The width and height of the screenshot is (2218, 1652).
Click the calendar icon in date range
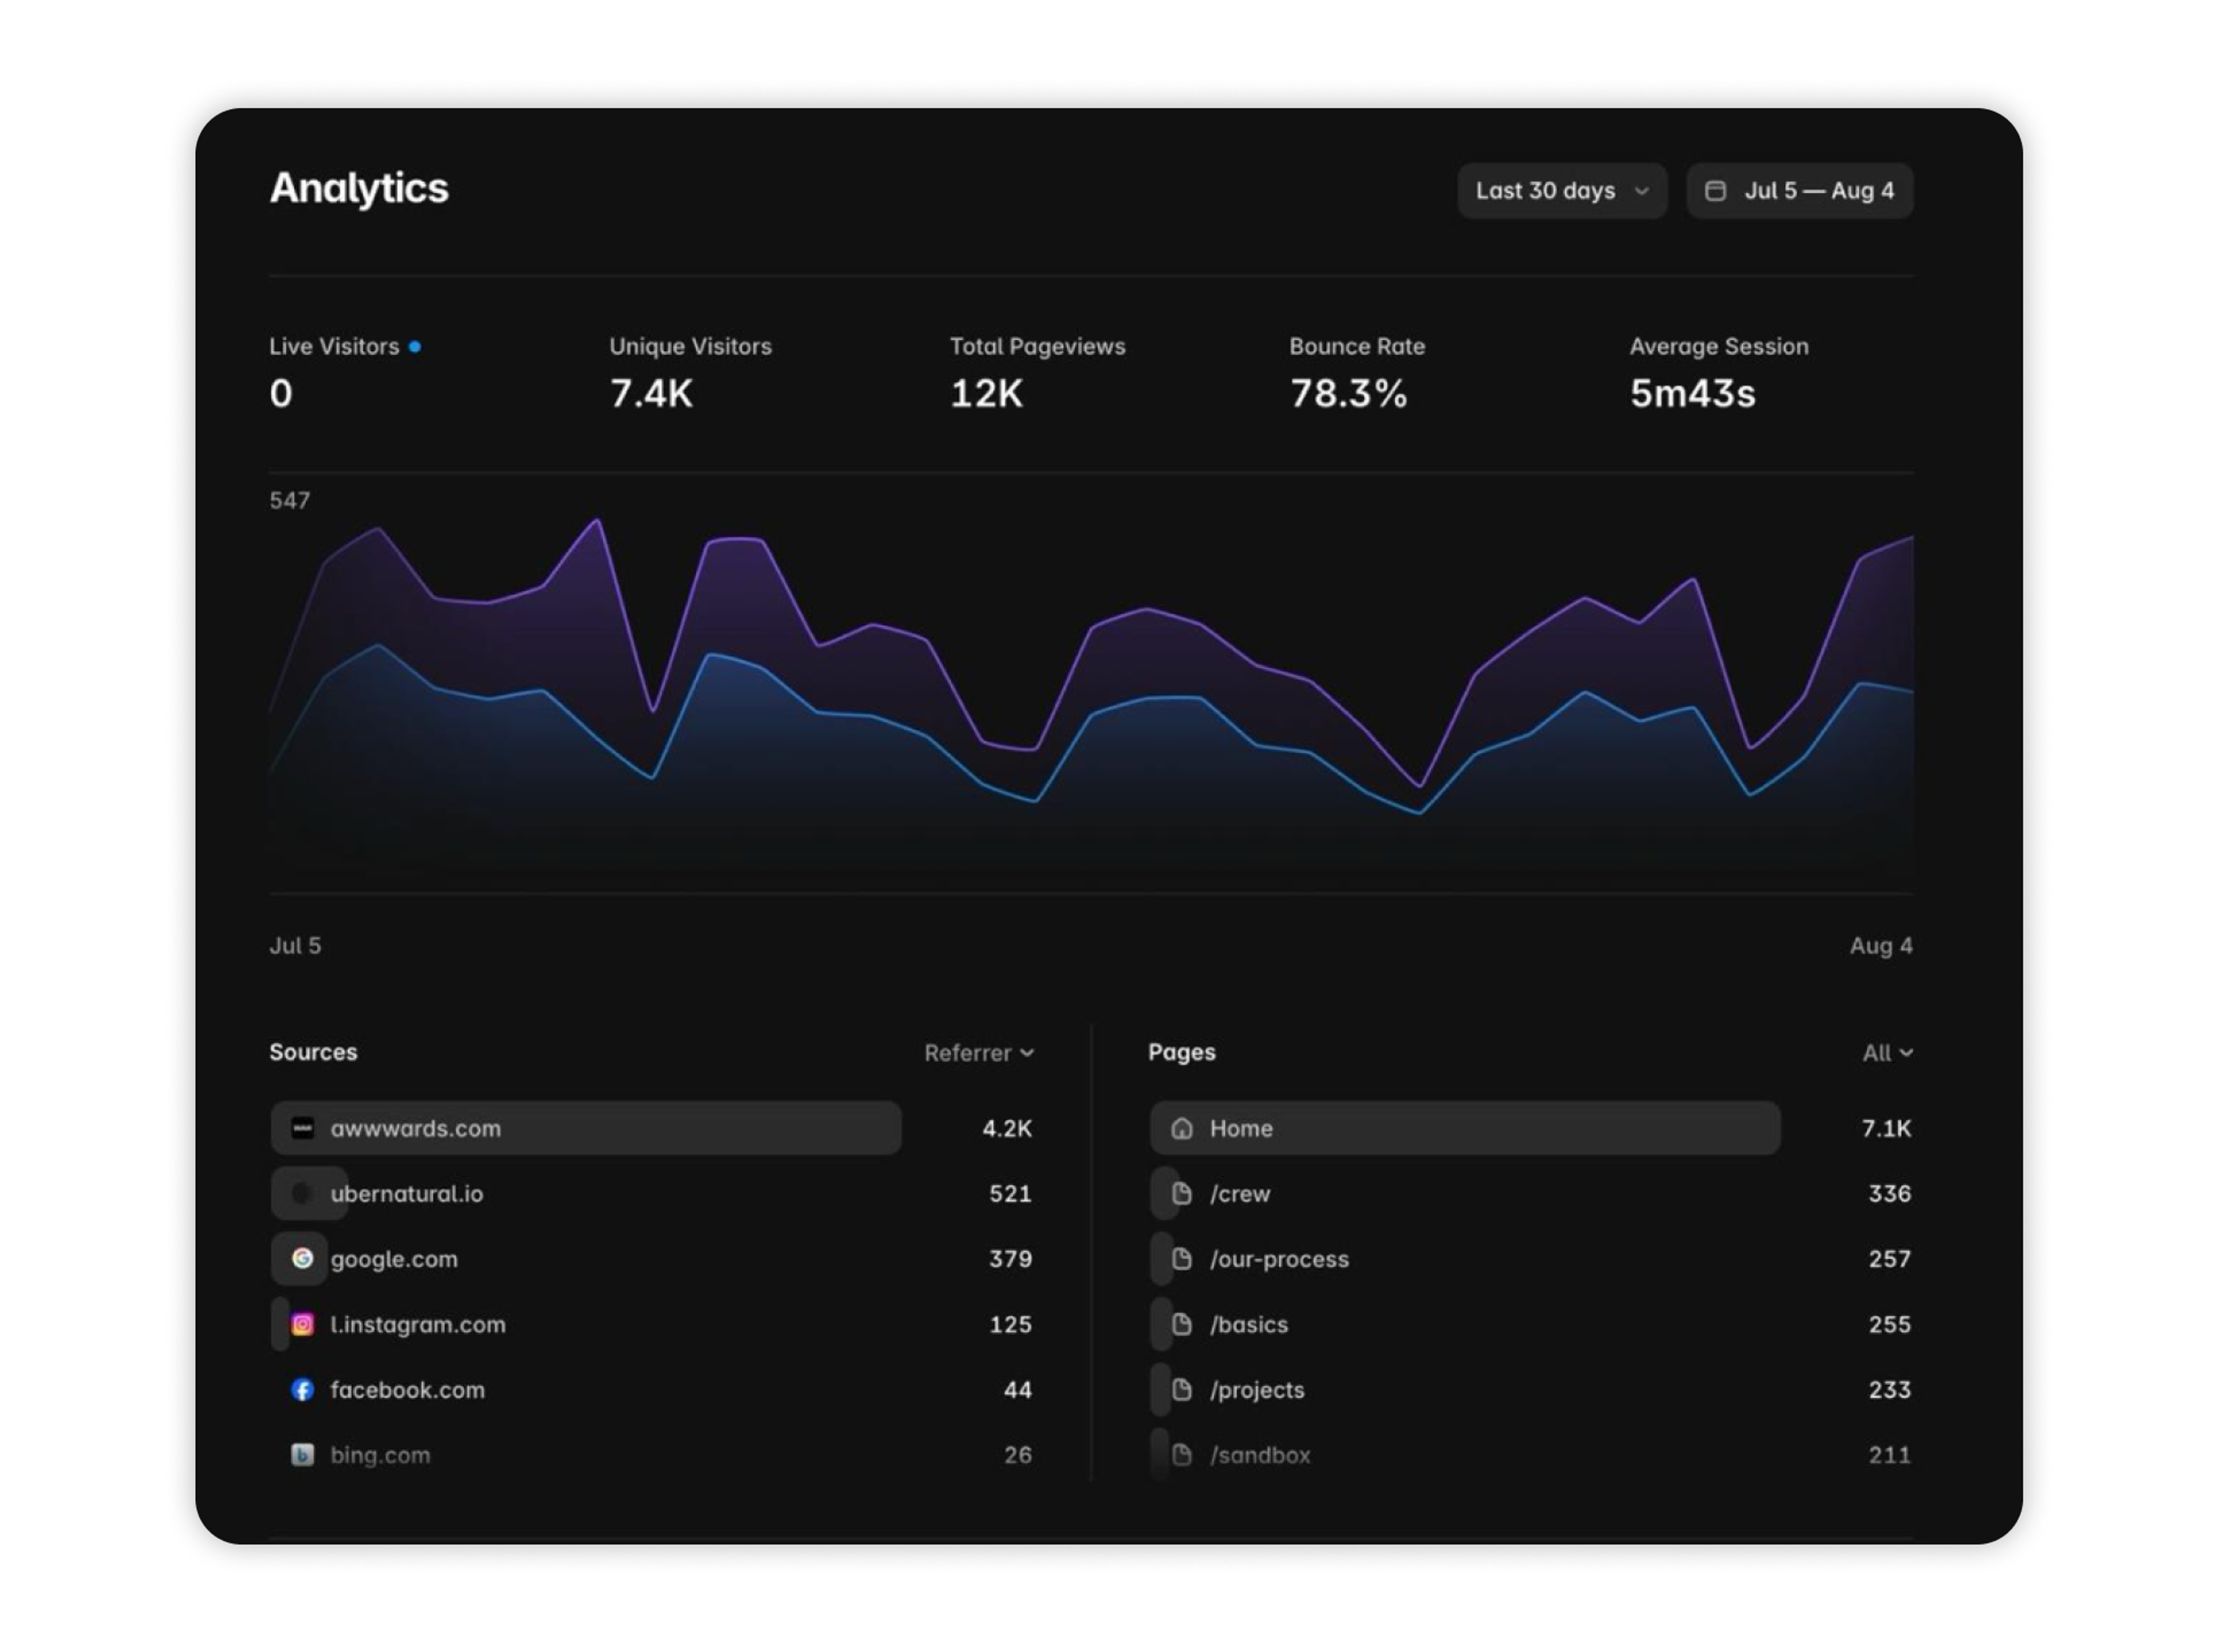(1715, 191)
